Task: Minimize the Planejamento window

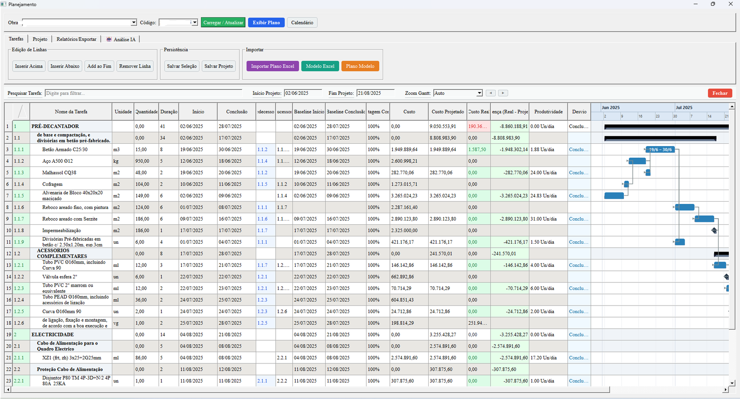Action: click(696, 4)
